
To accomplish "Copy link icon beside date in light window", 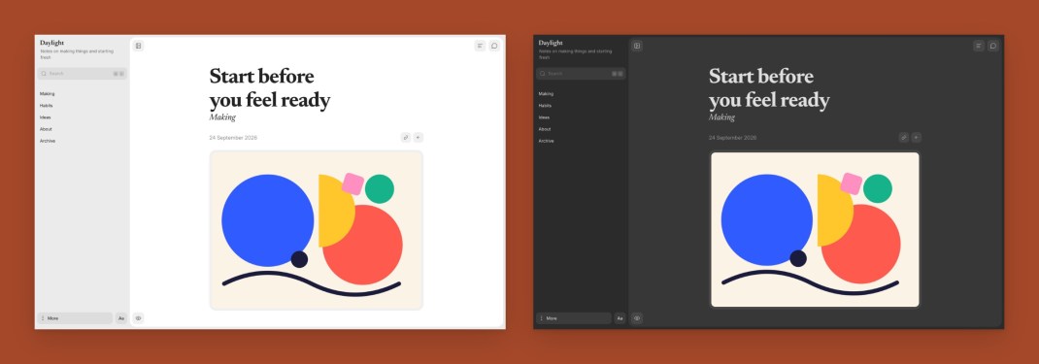I will coord(406,138).
